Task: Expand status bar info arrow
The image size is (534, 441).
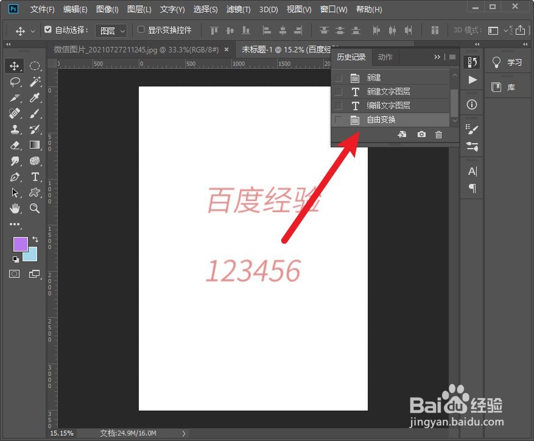Action: 183,433
